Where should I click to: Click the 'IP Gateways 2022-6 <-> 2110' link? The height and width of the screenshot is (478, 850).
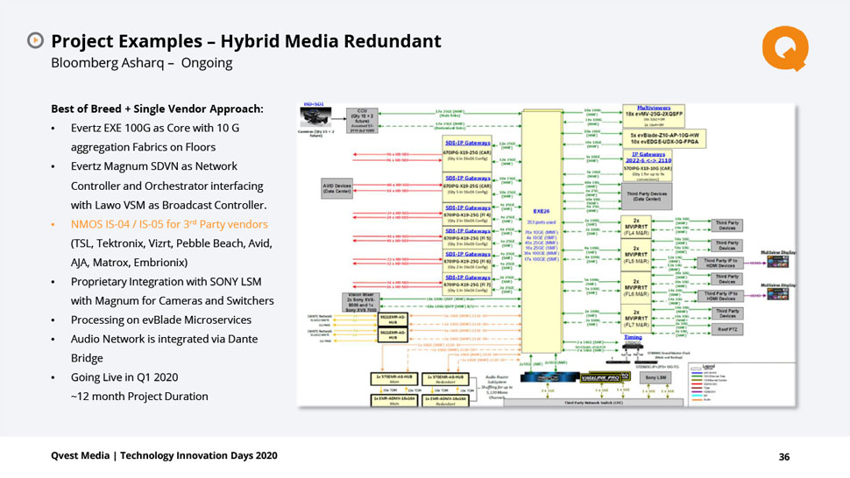pyautogui.click(x=648, y=158)
